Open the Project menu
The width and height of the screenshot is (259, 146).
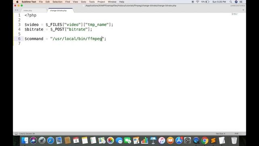pyautogui.click(x=101, y=2)
